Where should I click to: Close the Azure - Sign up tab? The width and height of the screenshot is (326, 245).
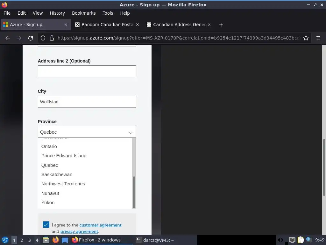[x=66, y=25]
